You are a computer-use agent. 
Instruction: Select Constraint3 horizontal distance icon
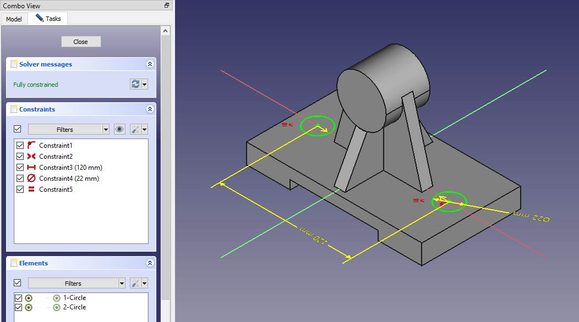click(31, 168)
